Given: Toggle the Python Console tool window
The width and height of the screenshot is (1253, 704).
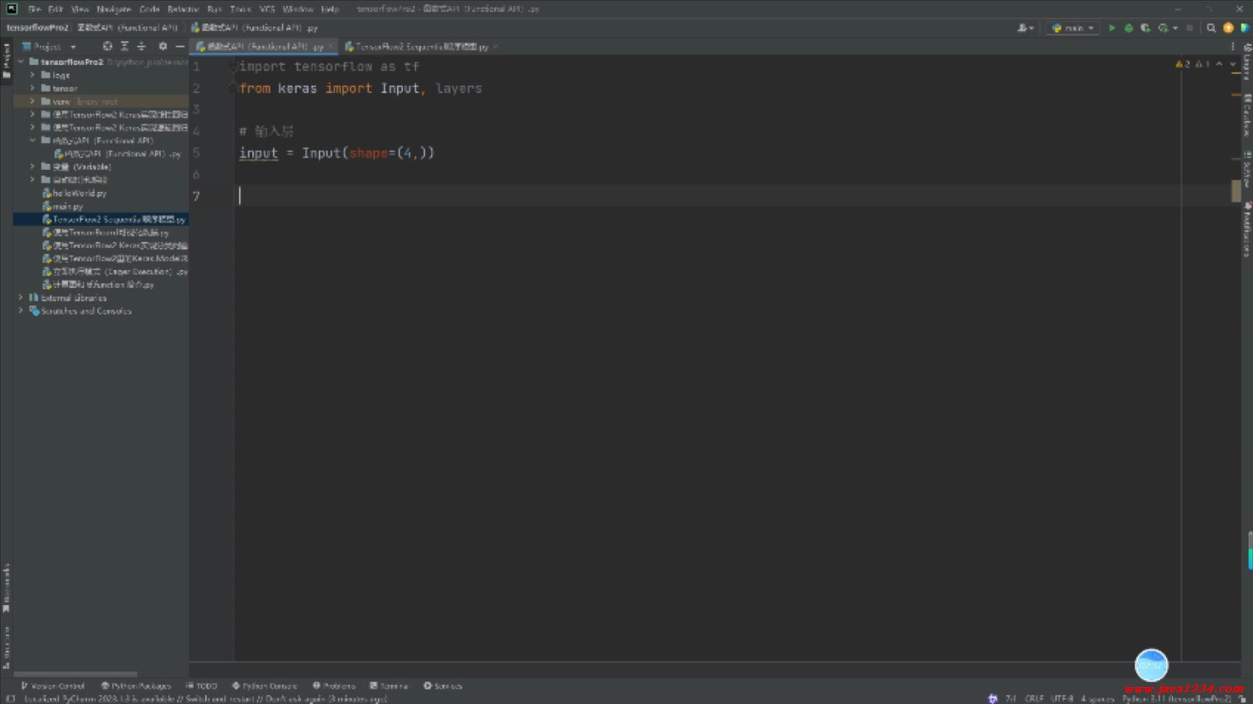Looking at the screenshot, I should pyautogui.click(x=264, y=686).
